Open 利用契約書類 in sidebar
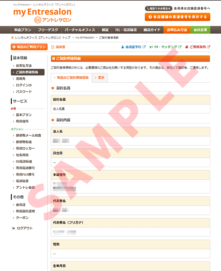Image resolution: width=221 pixels, height=271 pixels. [x=25, y=211]
